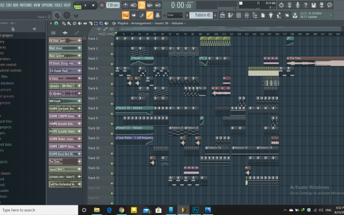
Task: Click the undo history clock icon
Action: tap(282, 5)
